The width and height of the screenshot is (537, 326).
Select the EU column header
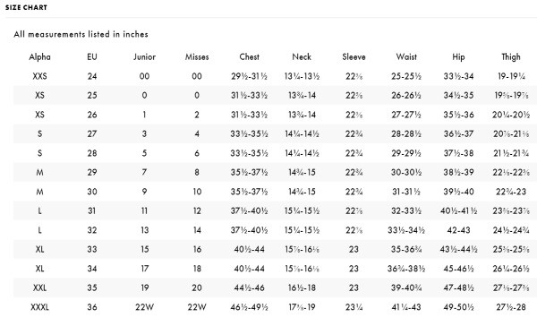[92, 57]
